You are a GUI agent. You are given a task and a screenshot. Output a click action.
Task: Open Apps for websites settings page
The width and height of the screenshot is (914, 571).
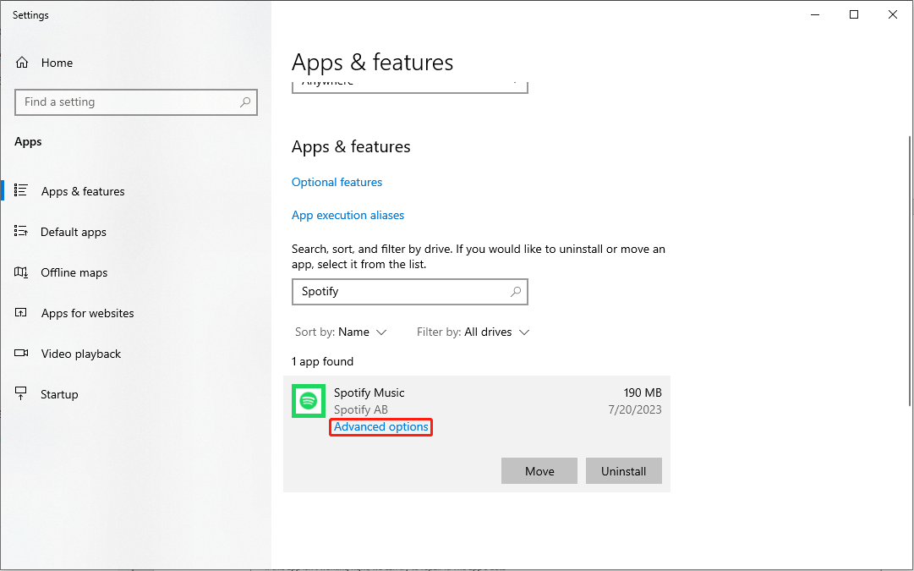tap(87, 313)
